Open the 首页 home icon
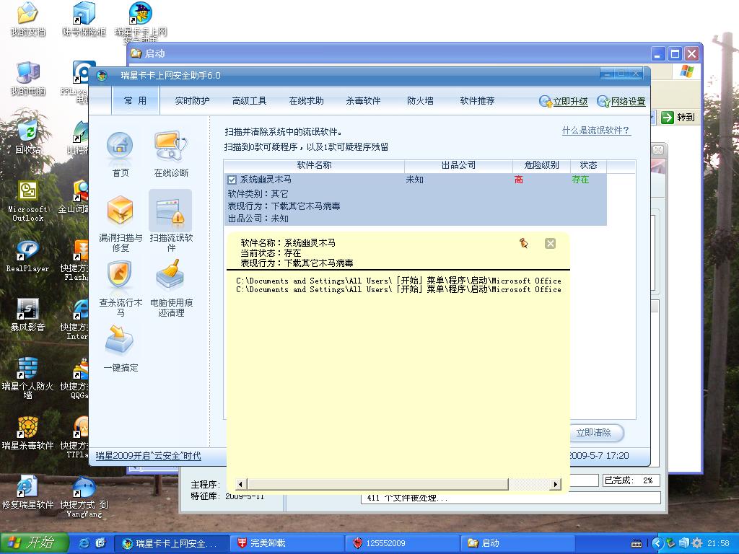 tap(120, 154)
